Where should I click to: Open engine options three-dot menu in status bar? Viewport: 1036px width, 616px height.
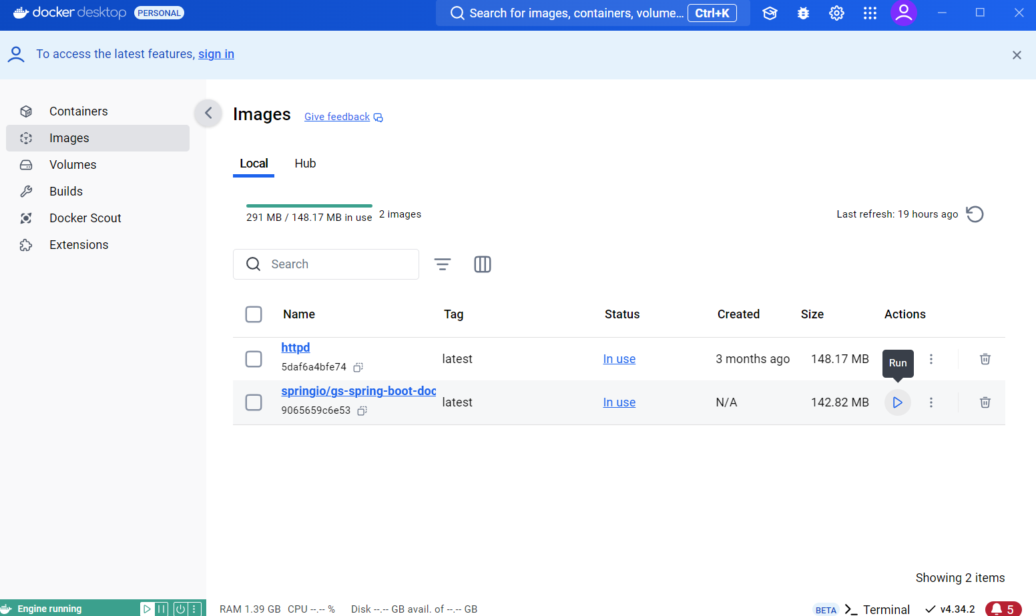pyautogui.click(x=194, y=609)
